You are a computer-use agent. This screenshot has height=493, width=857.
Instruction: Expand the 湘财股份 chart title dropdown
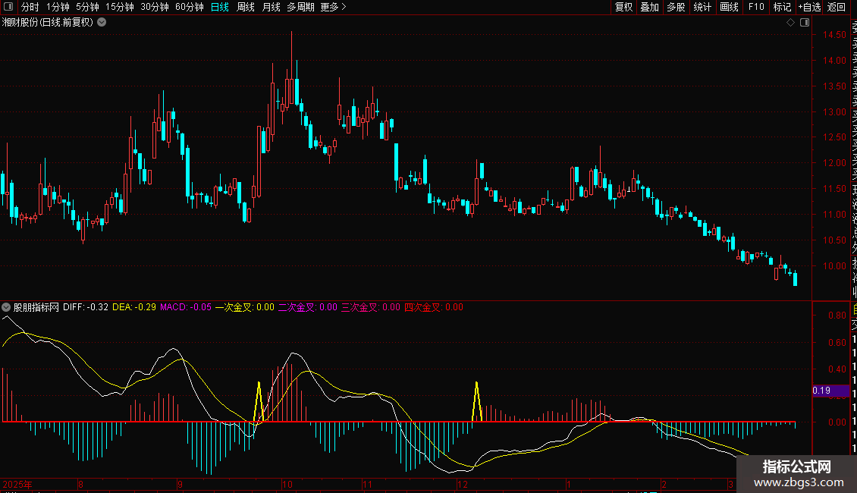tap(102, 23)
